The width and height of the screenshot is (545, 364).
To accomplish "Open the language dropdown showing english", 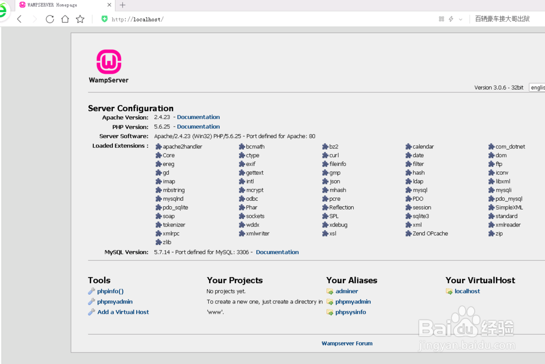I will [x=537, y=87].
